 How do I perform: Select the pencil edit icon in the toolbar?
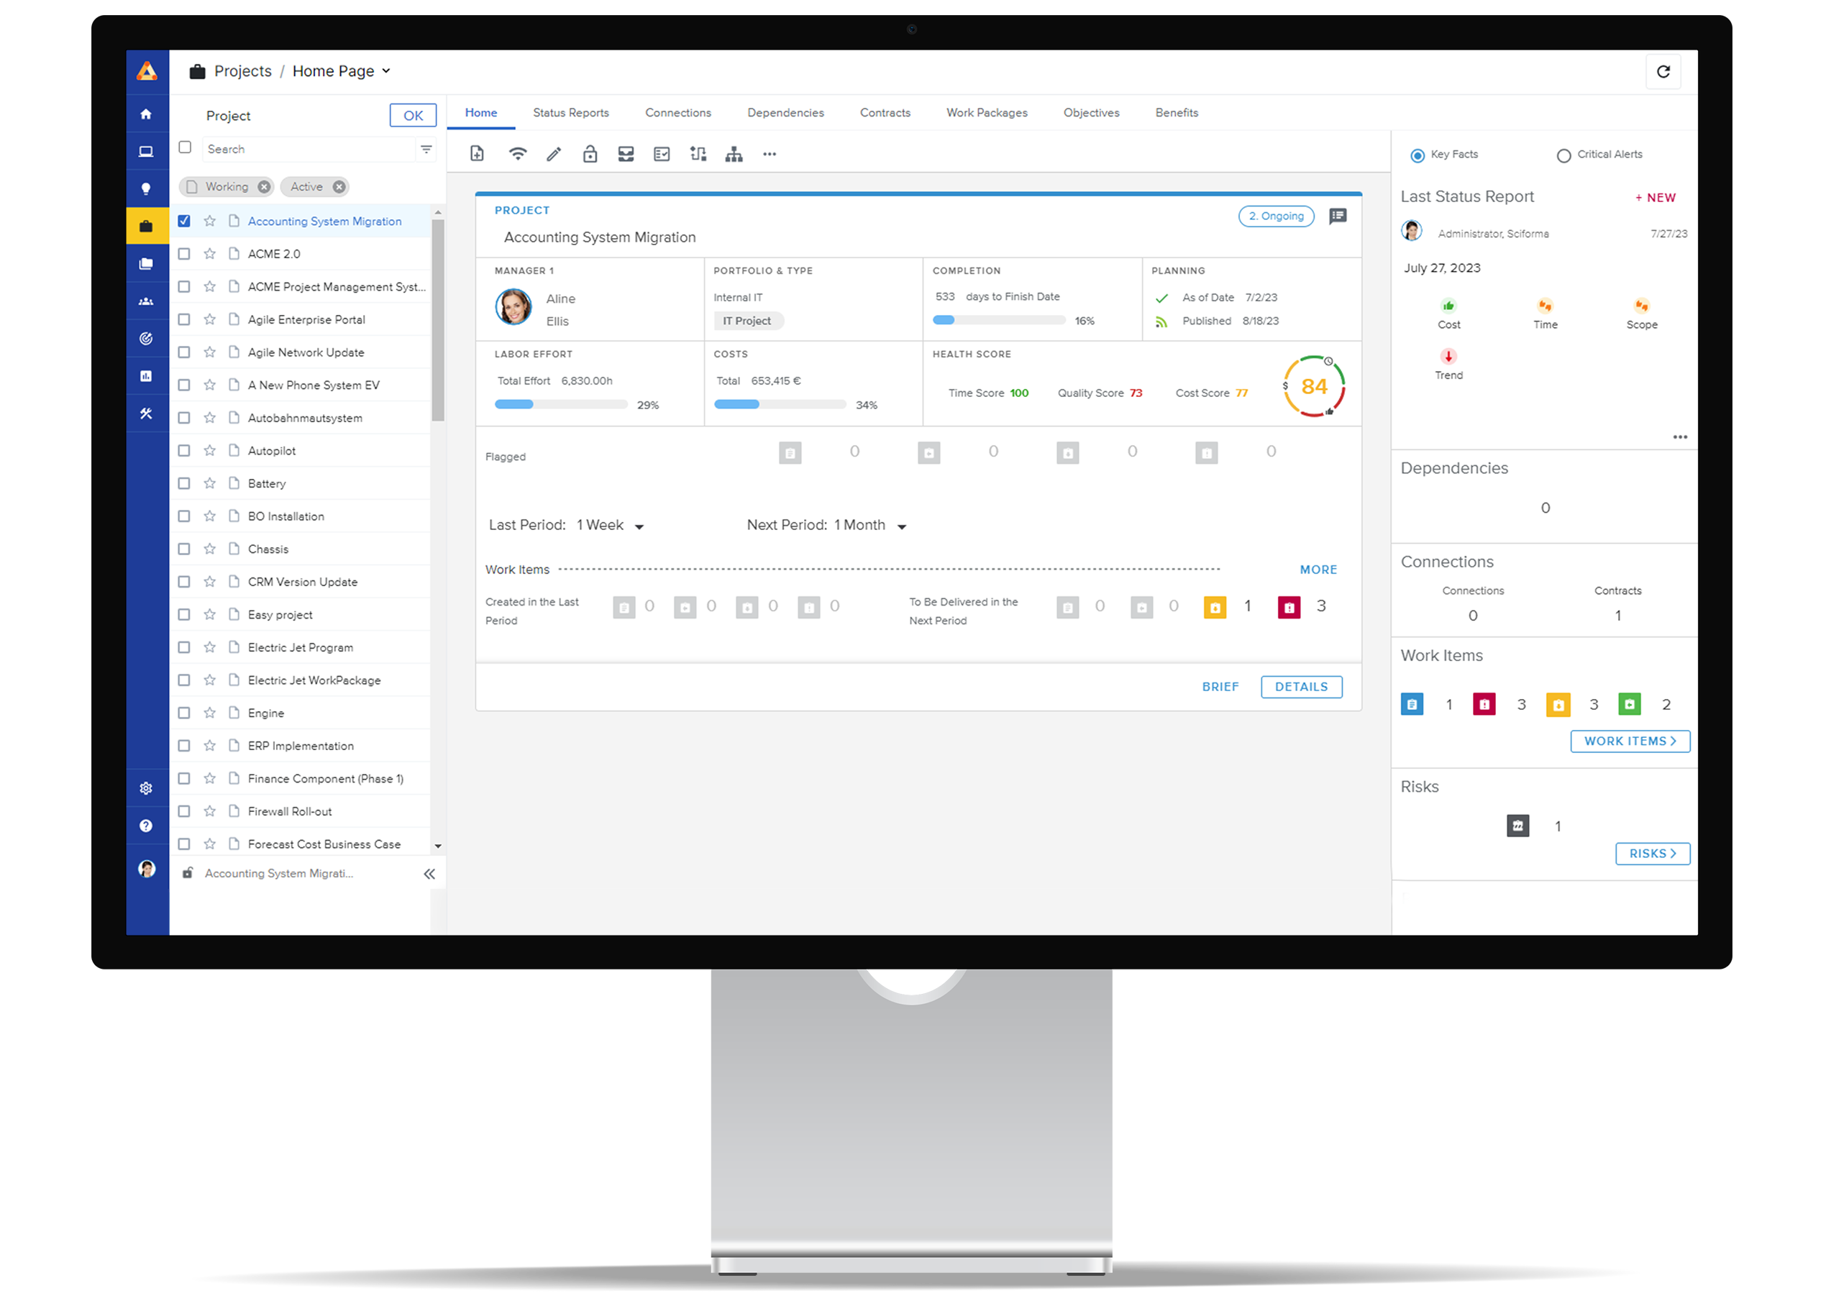click(553, 153)
